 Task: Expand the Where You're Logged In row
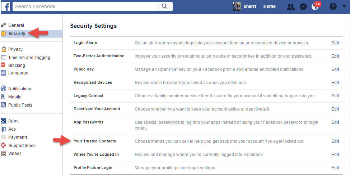point(206,155)
